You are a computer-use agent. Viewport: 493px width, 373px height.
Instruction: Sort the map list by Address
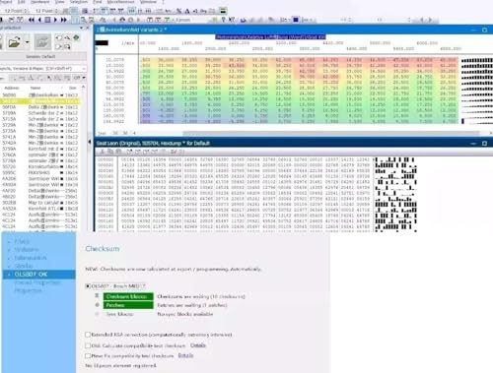[x=12, y=88]
